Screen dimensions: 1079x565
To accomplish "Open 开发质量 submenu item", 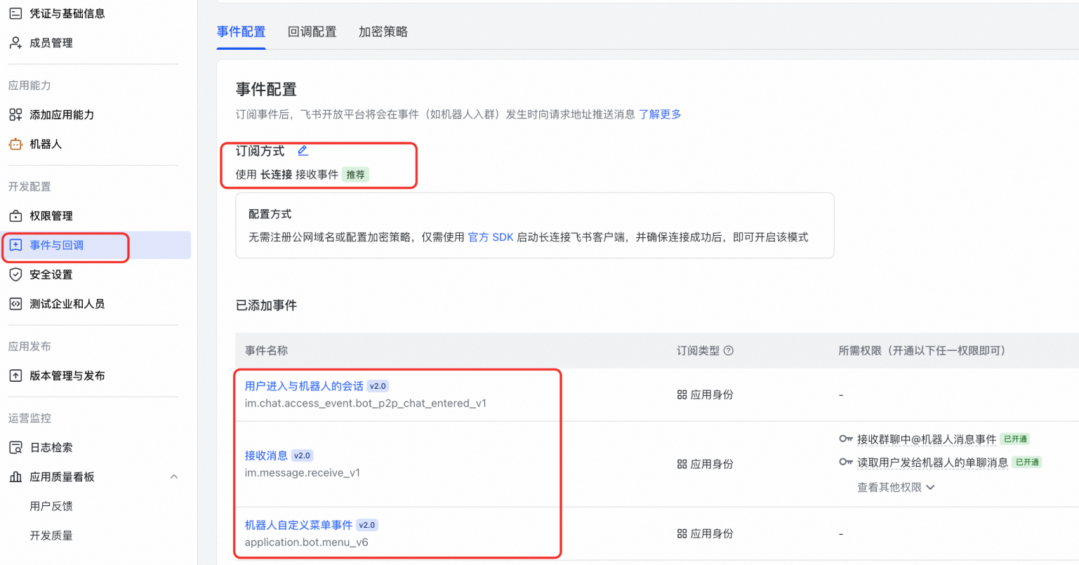I will pyautogui.click(x=51, y=536).
